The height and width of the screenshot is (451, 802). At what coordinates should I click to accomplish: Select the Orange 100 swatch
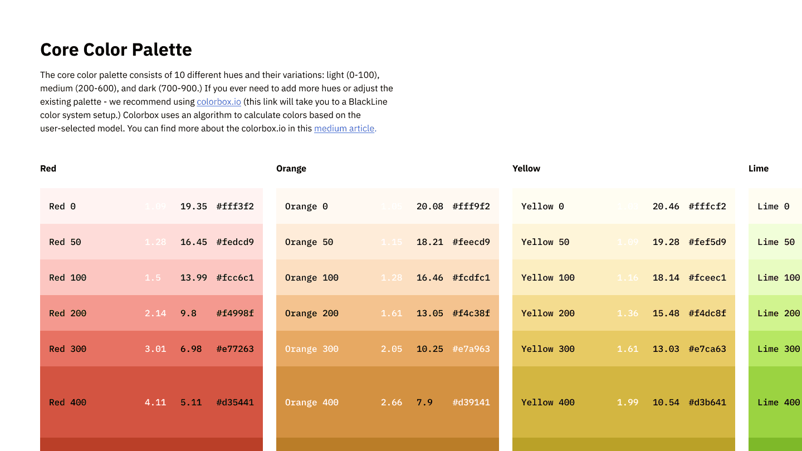(388, 277)
